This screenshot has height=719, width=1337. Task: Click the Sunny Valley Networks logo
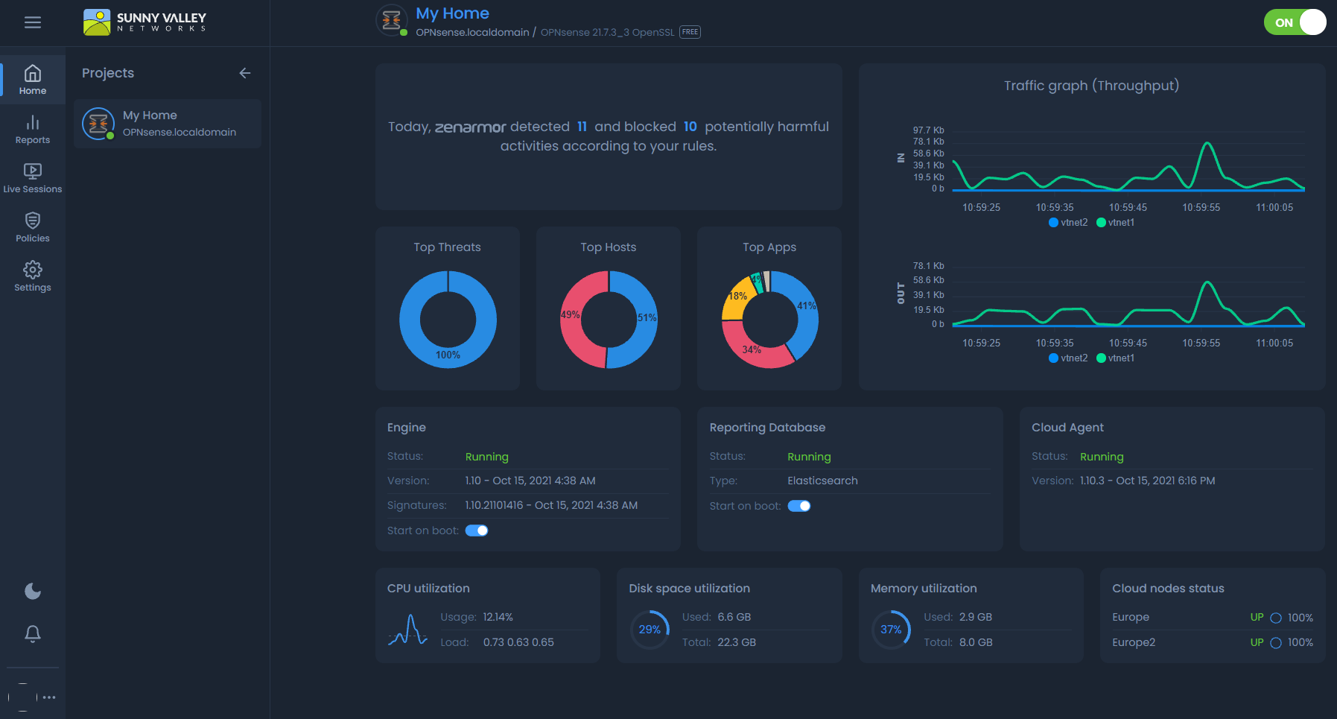tap(145, 22)
